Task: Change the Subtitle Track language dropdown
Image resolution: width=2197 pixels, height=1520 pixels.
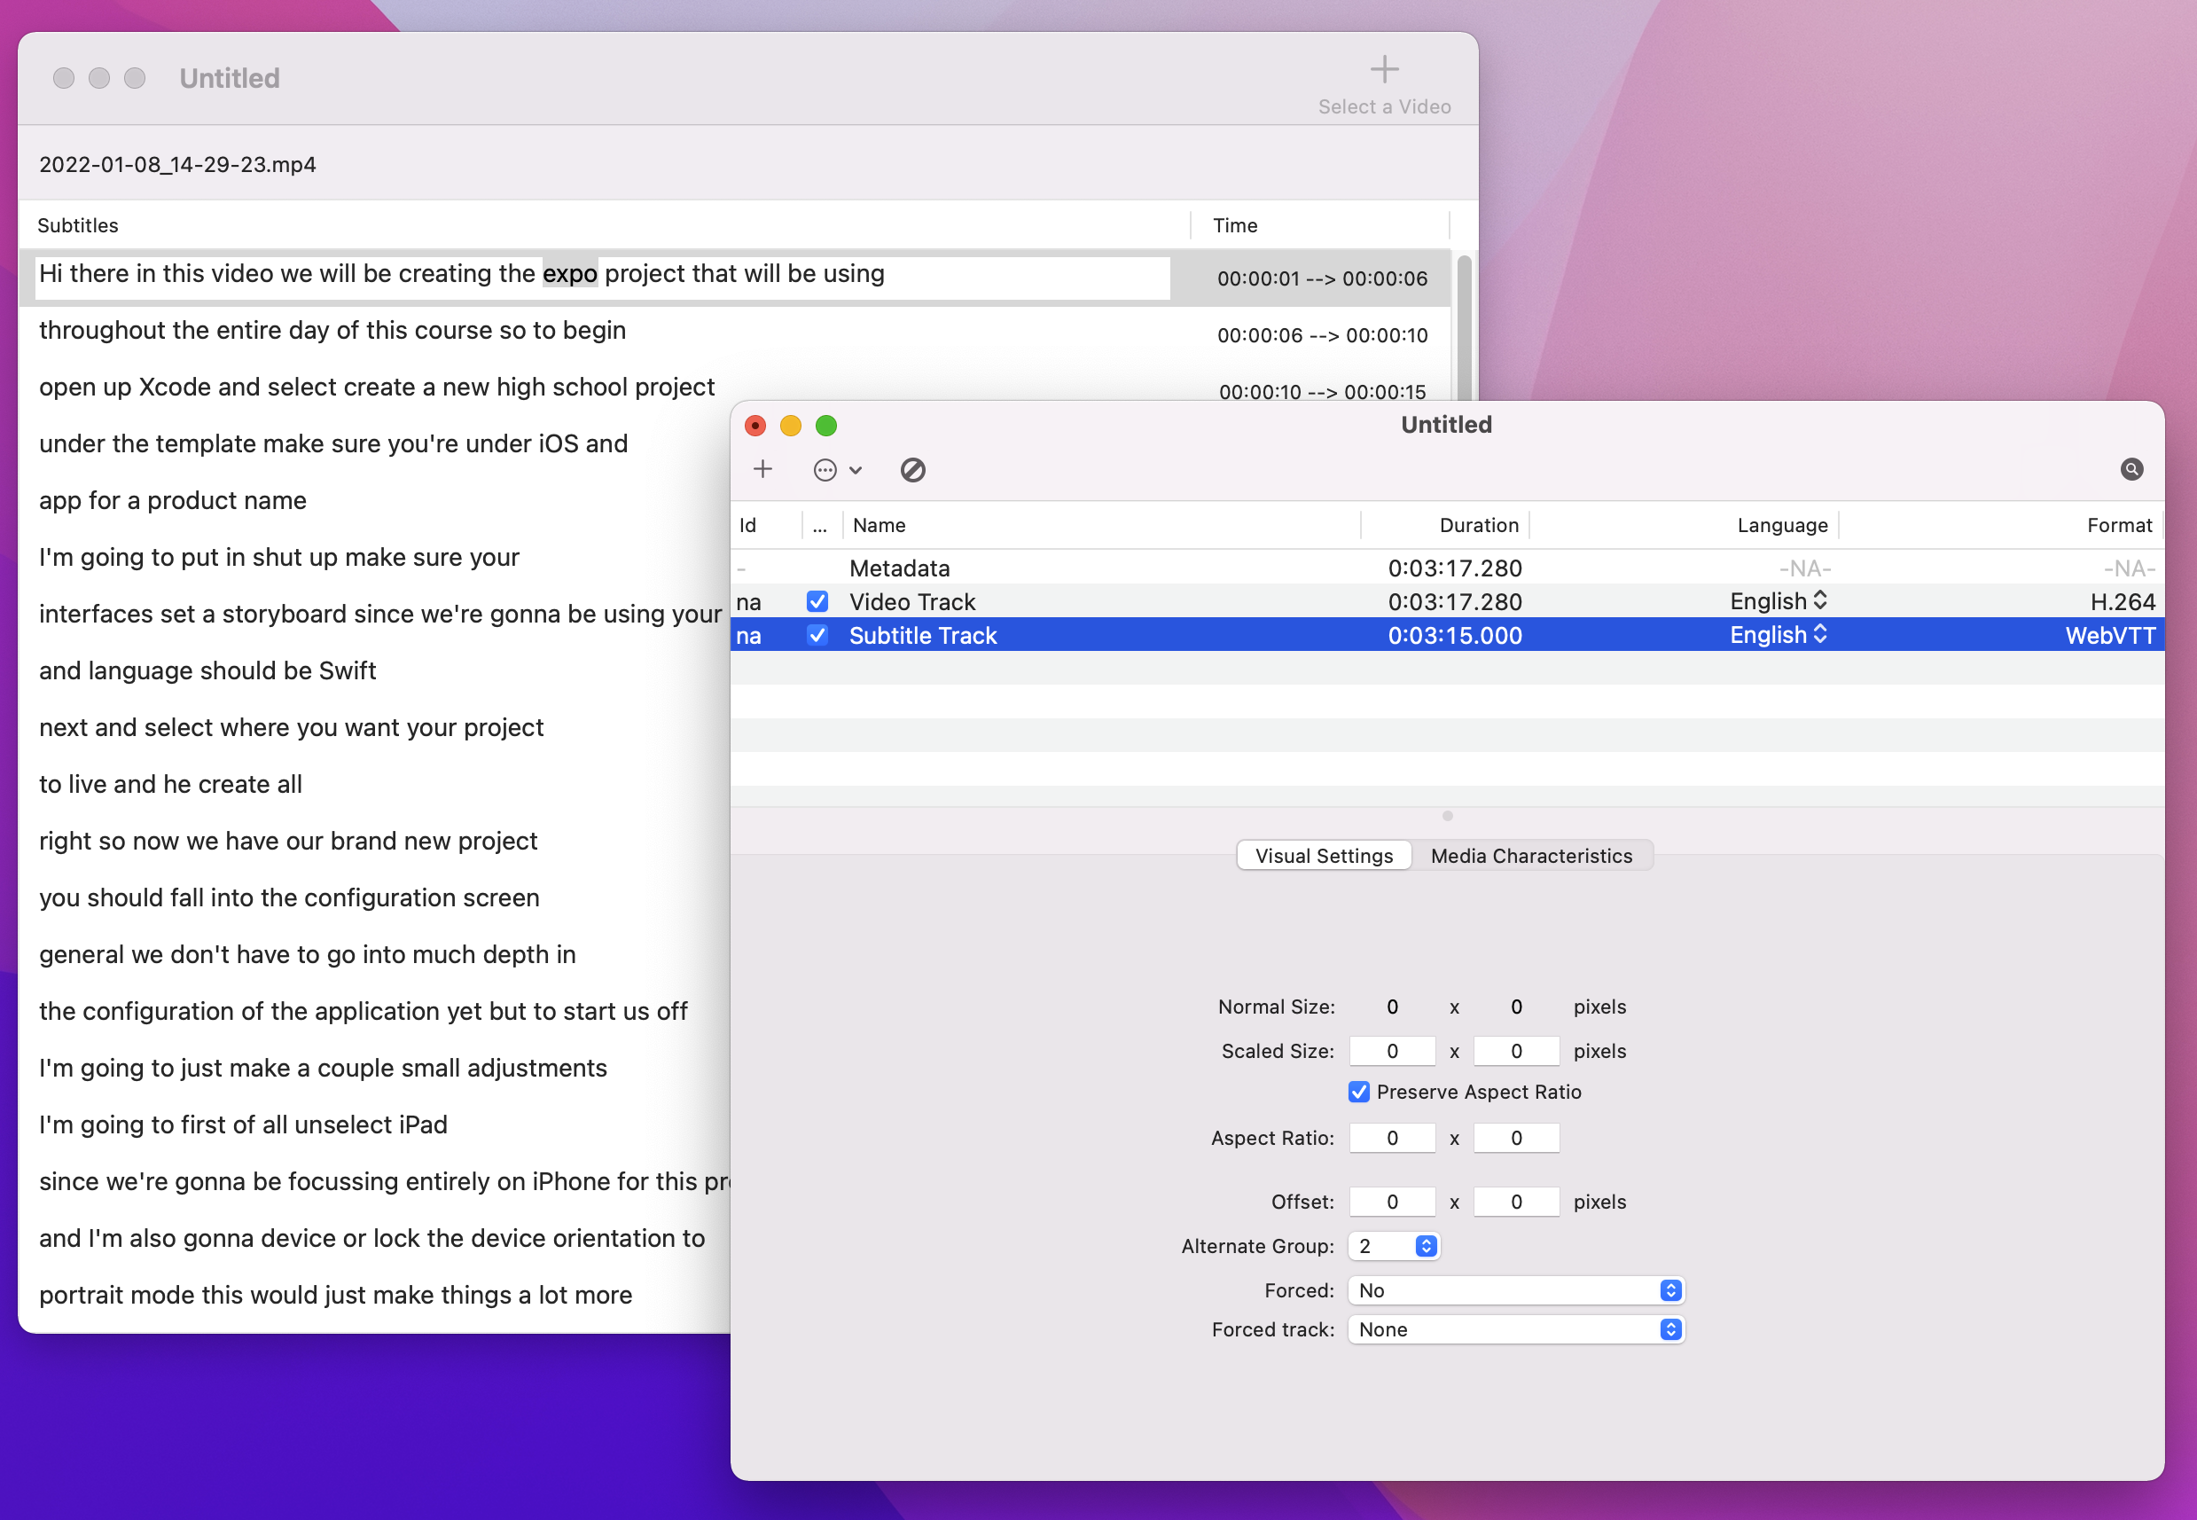Action: 1779,634
